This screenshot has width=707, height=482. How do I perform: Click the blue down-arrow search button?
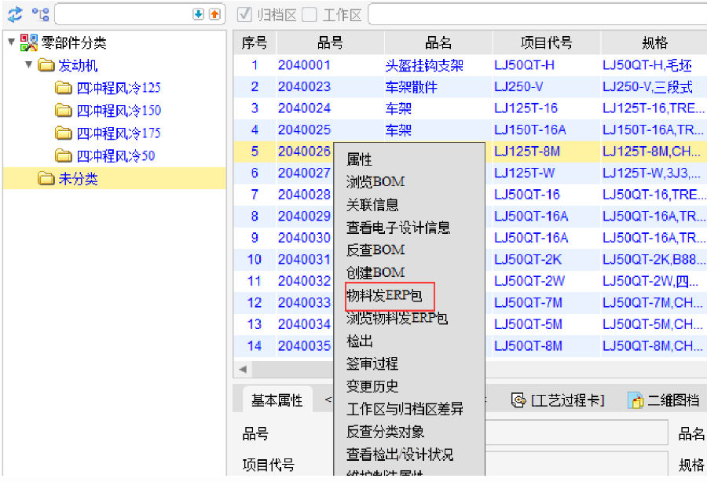(198, 14)
